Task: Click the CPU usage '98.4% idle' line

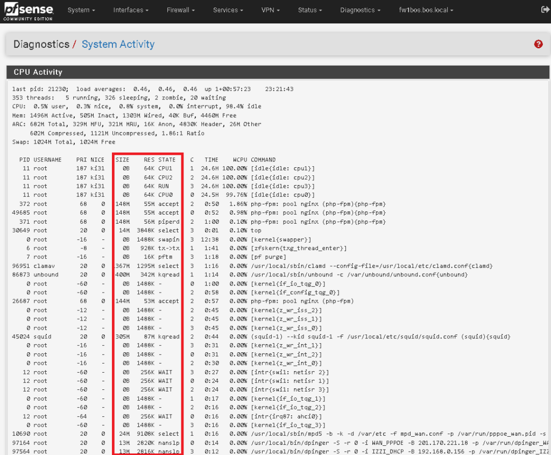Action: tap(137, 106)
